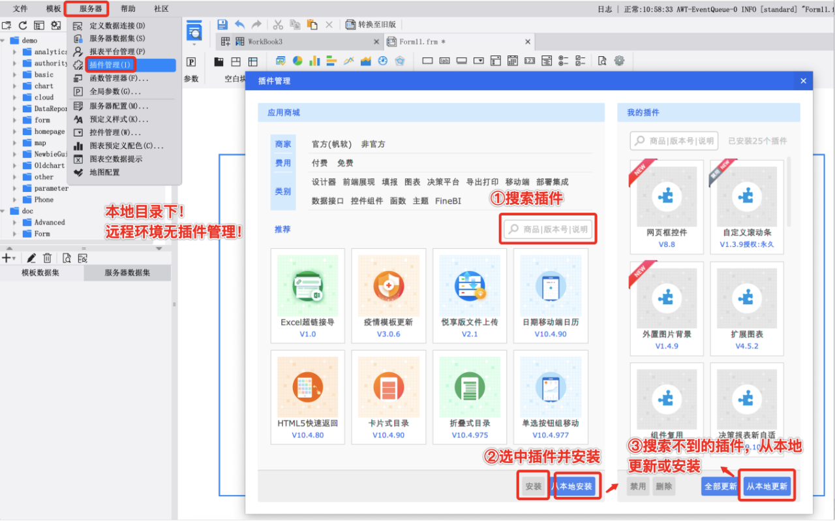Select the Excel超链接导 plugin card
This screenshot has height=521, width=835.
tap(307, 296)
